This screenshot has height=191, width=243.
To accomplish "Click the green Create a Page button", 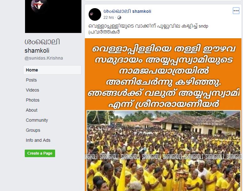I will click(40, 153).
